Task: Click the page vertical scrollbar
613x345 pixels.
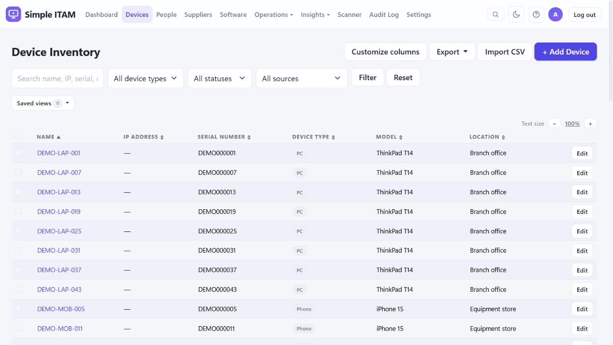Action: click(610, 51)
